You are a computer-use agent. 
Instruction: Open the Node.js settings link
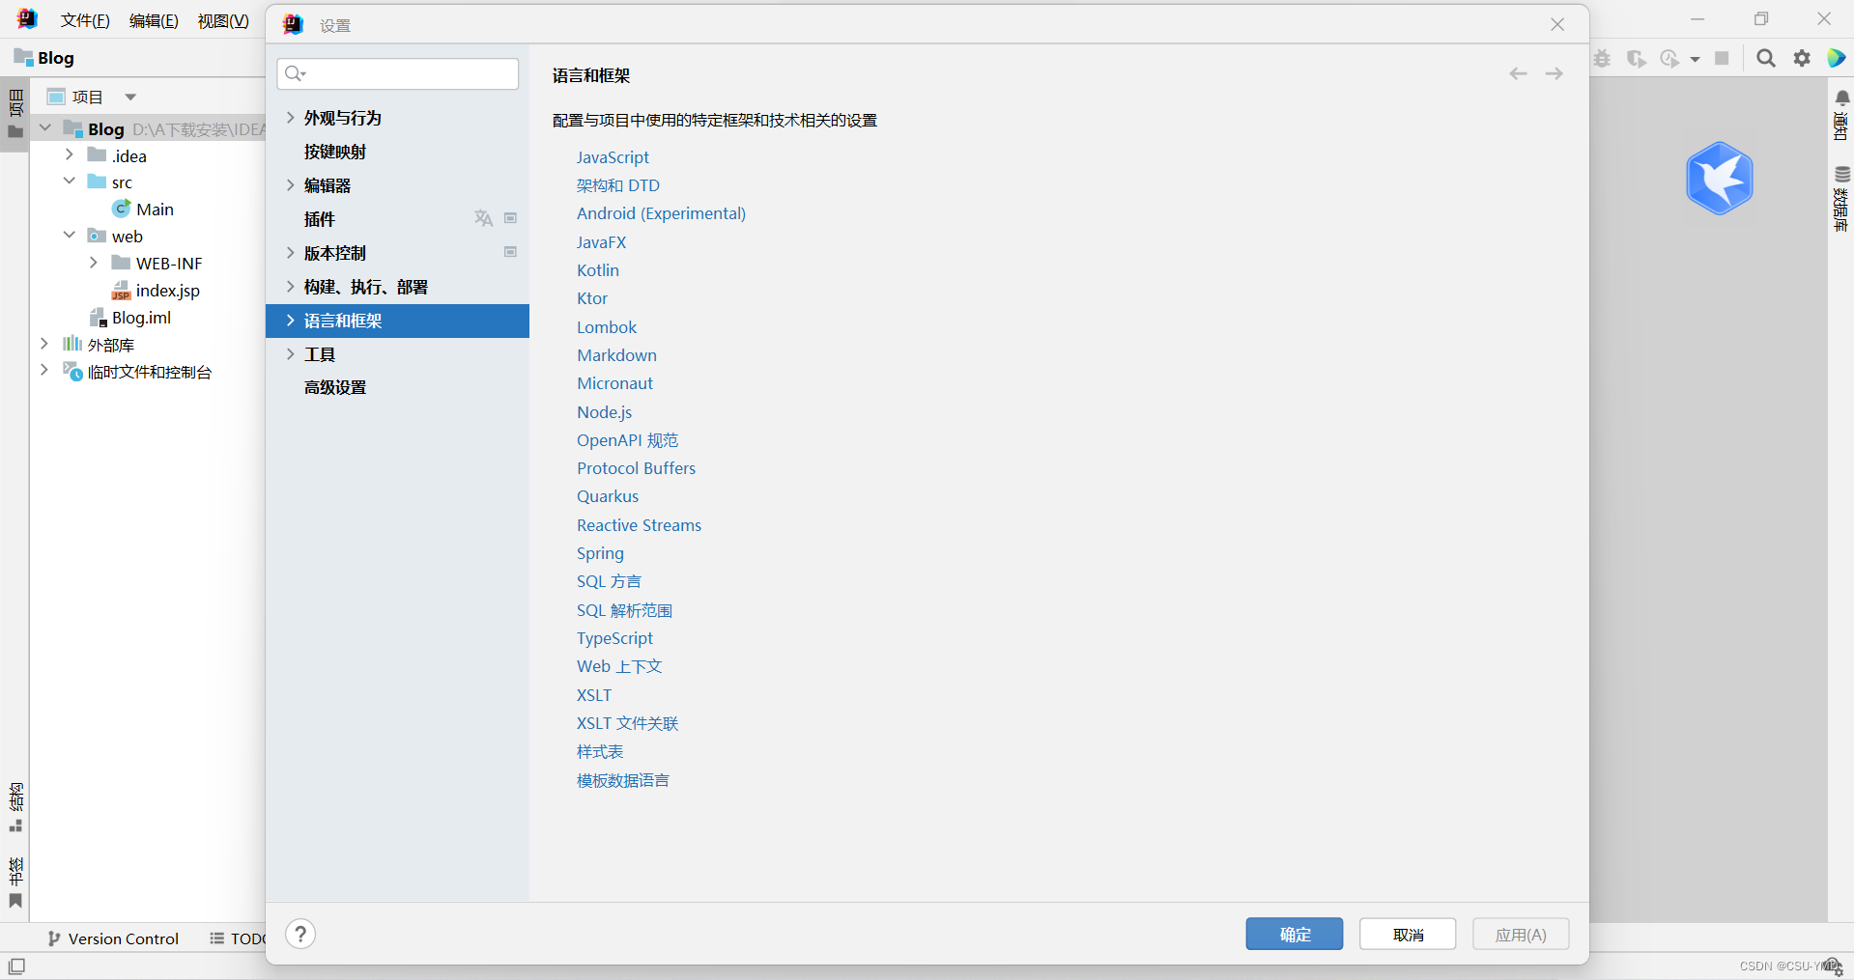coord(604,412)
